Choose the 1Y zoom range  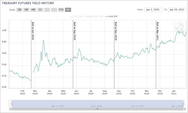40,10
